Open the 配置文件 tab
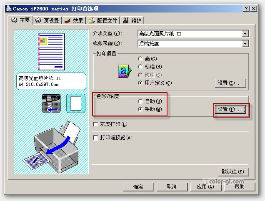Viewport: 265px width, 201px height. pos(103,20)
